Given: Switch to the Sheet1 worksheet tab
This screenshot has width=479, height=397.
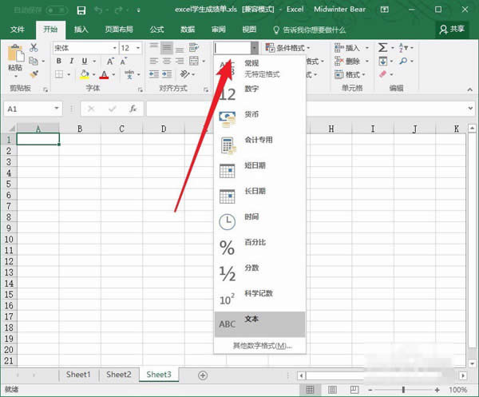Looking at the screenshot, I should coord(78,375).
